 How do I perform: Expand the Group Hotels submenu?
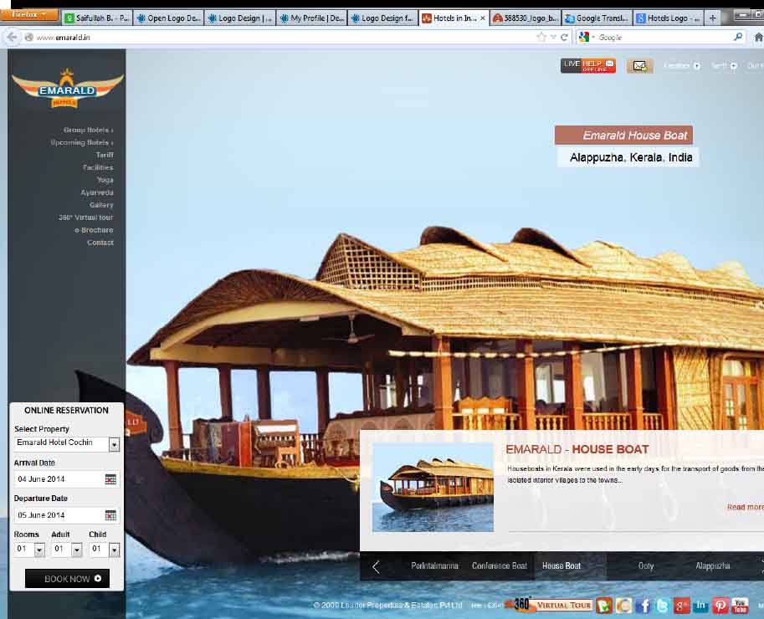pyautogui.click(x=88, y=130)
